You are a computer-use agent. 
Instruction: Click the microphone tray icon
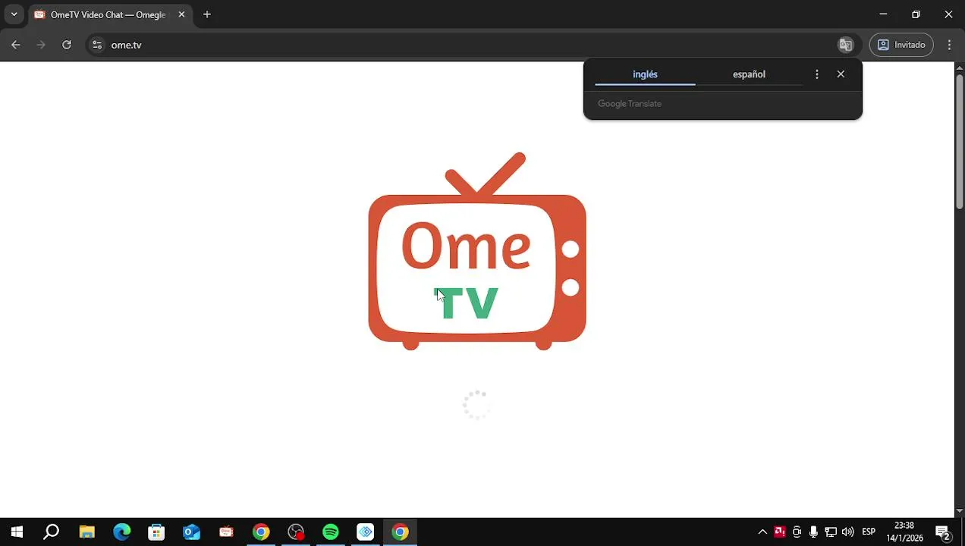click(x=813, y=532)
